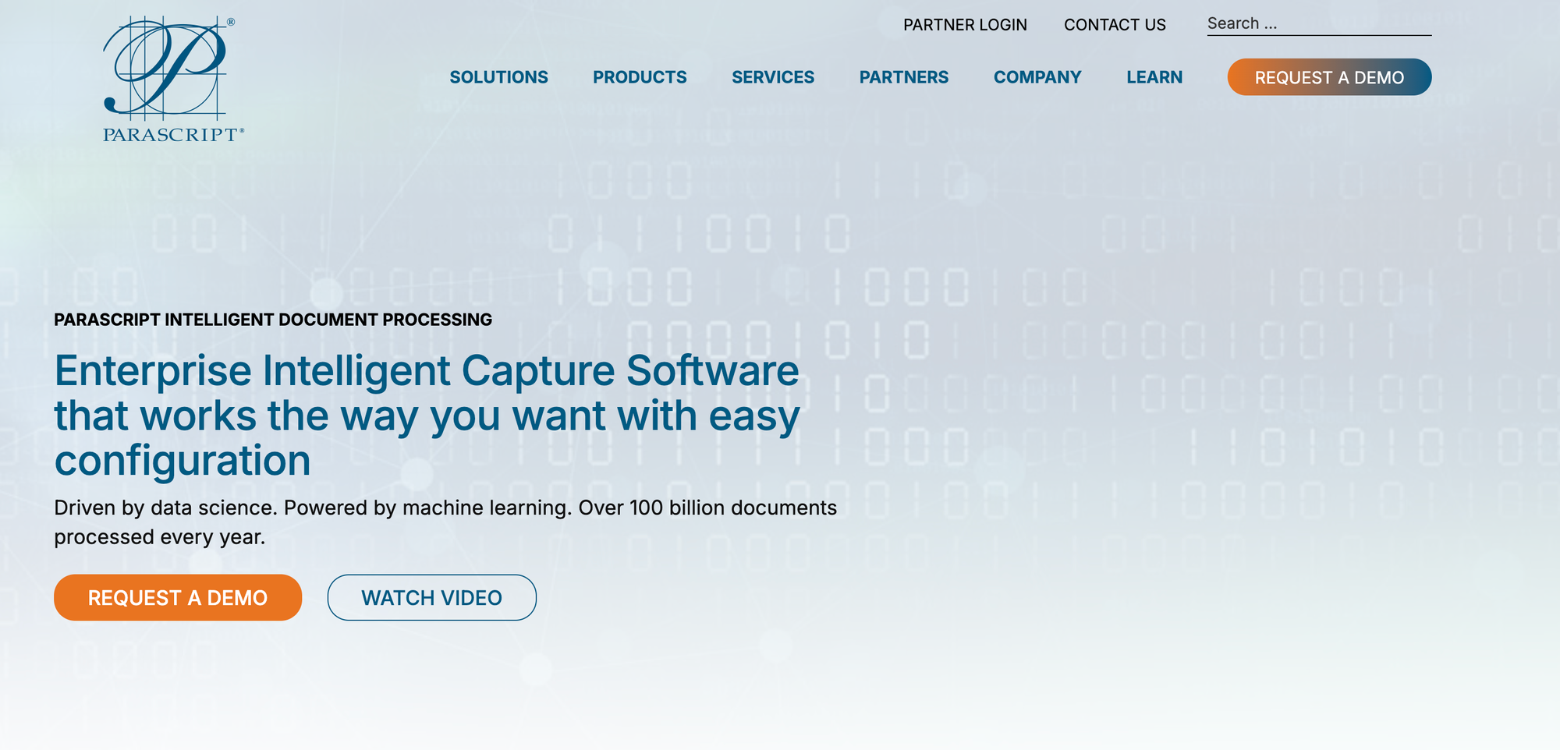Open the Contact Us link
The height and width of the screenshot is (750, 1560).
point(1115,25)
